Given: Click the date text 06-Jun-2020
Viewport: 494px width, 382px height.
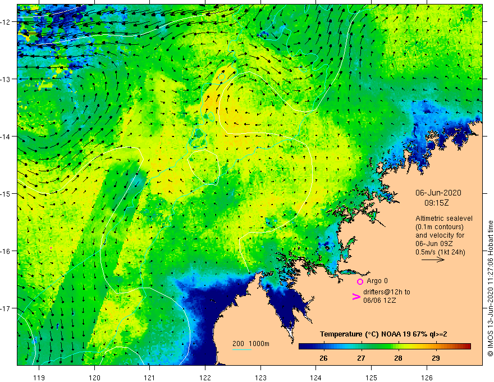Looking at the screenshot, I should click(x=438, y=193).
